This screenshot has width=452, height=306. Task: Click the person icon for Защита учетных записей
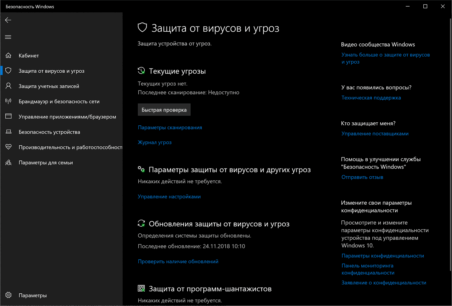[8, 86]
